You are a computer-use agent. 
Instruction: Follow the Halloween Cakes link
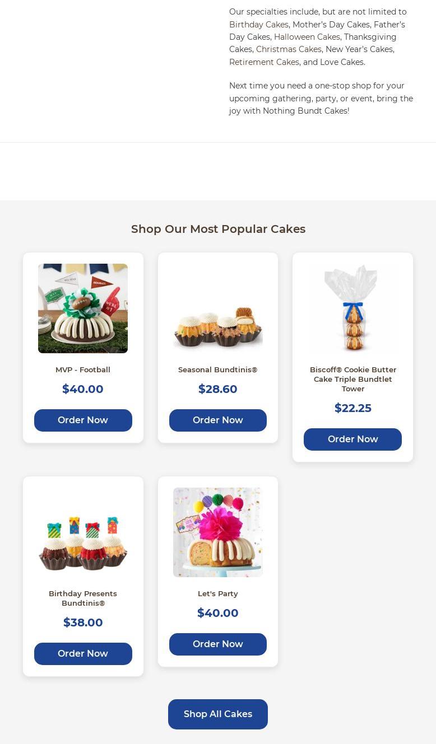point(307,37)
